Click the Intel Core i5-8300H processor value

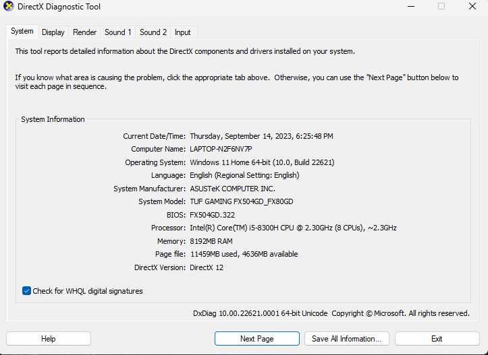pyautogui.click(x=293, y=228)
